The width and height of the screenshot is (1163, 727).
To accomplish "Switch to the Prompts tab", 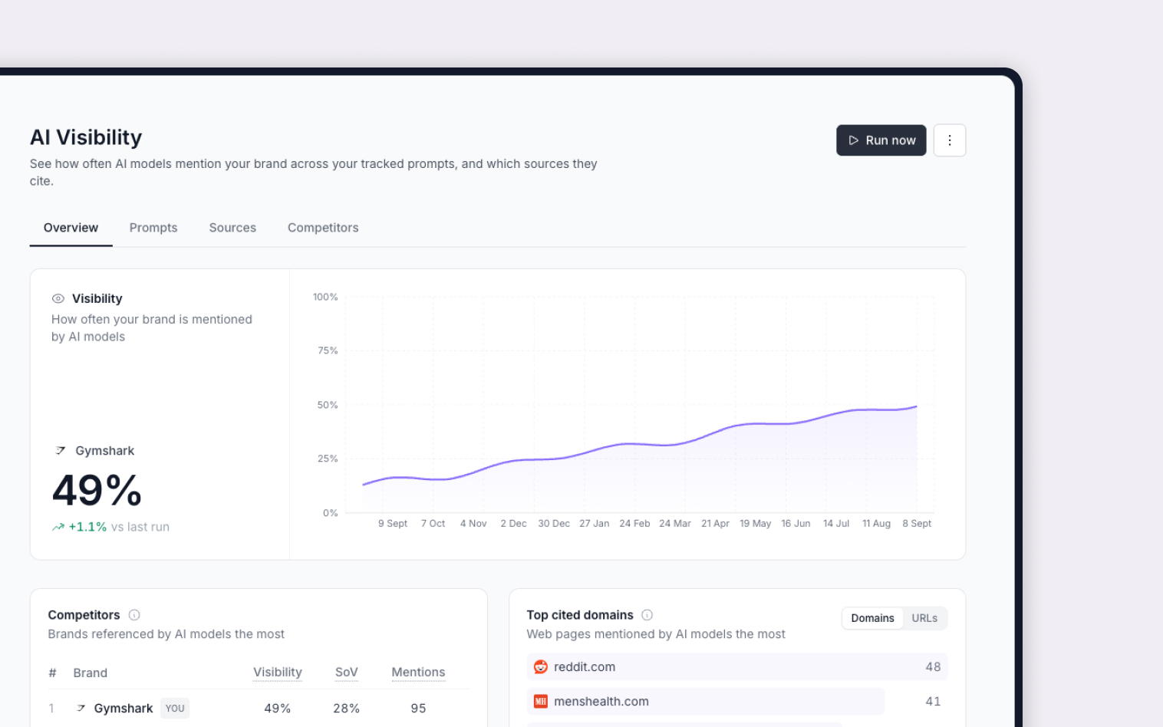I will 153,228.
